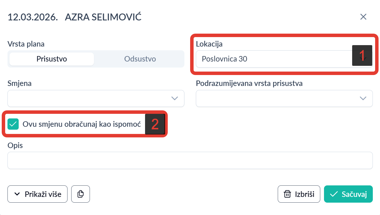Click the trash can icon on Izbriši
Screen dimensions: 380x215
(x=287, y=194)
